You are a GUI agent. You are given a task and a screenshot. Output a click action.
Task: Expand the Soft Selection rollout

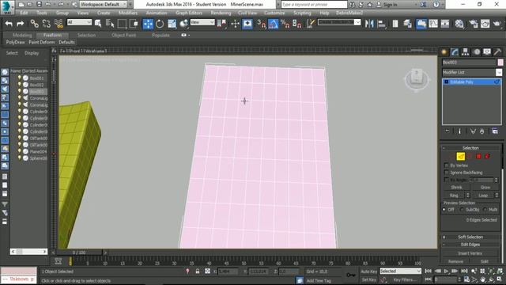click(x=470, y=237)
